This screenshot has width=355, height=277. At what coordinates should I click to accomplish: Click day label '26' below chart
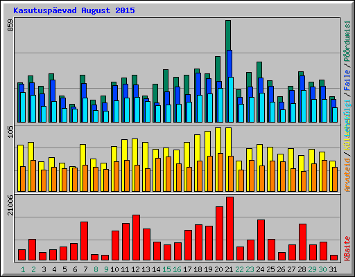click(281, 269)
